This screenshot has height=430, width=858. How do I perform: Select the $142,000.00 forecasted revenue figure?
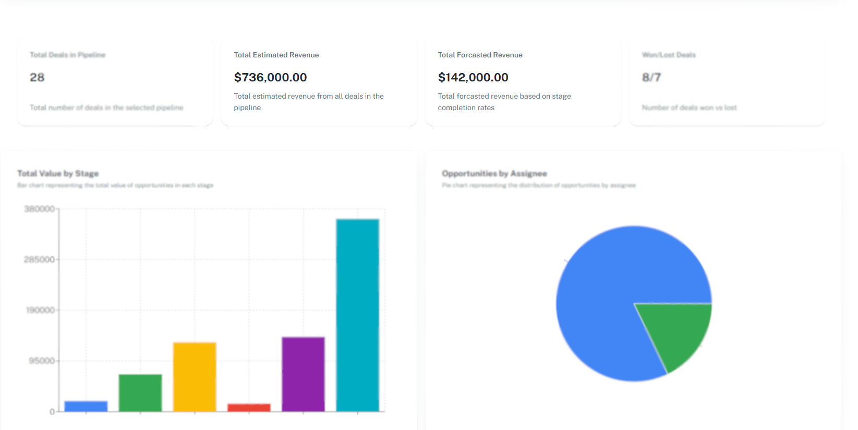click(473, 77)
